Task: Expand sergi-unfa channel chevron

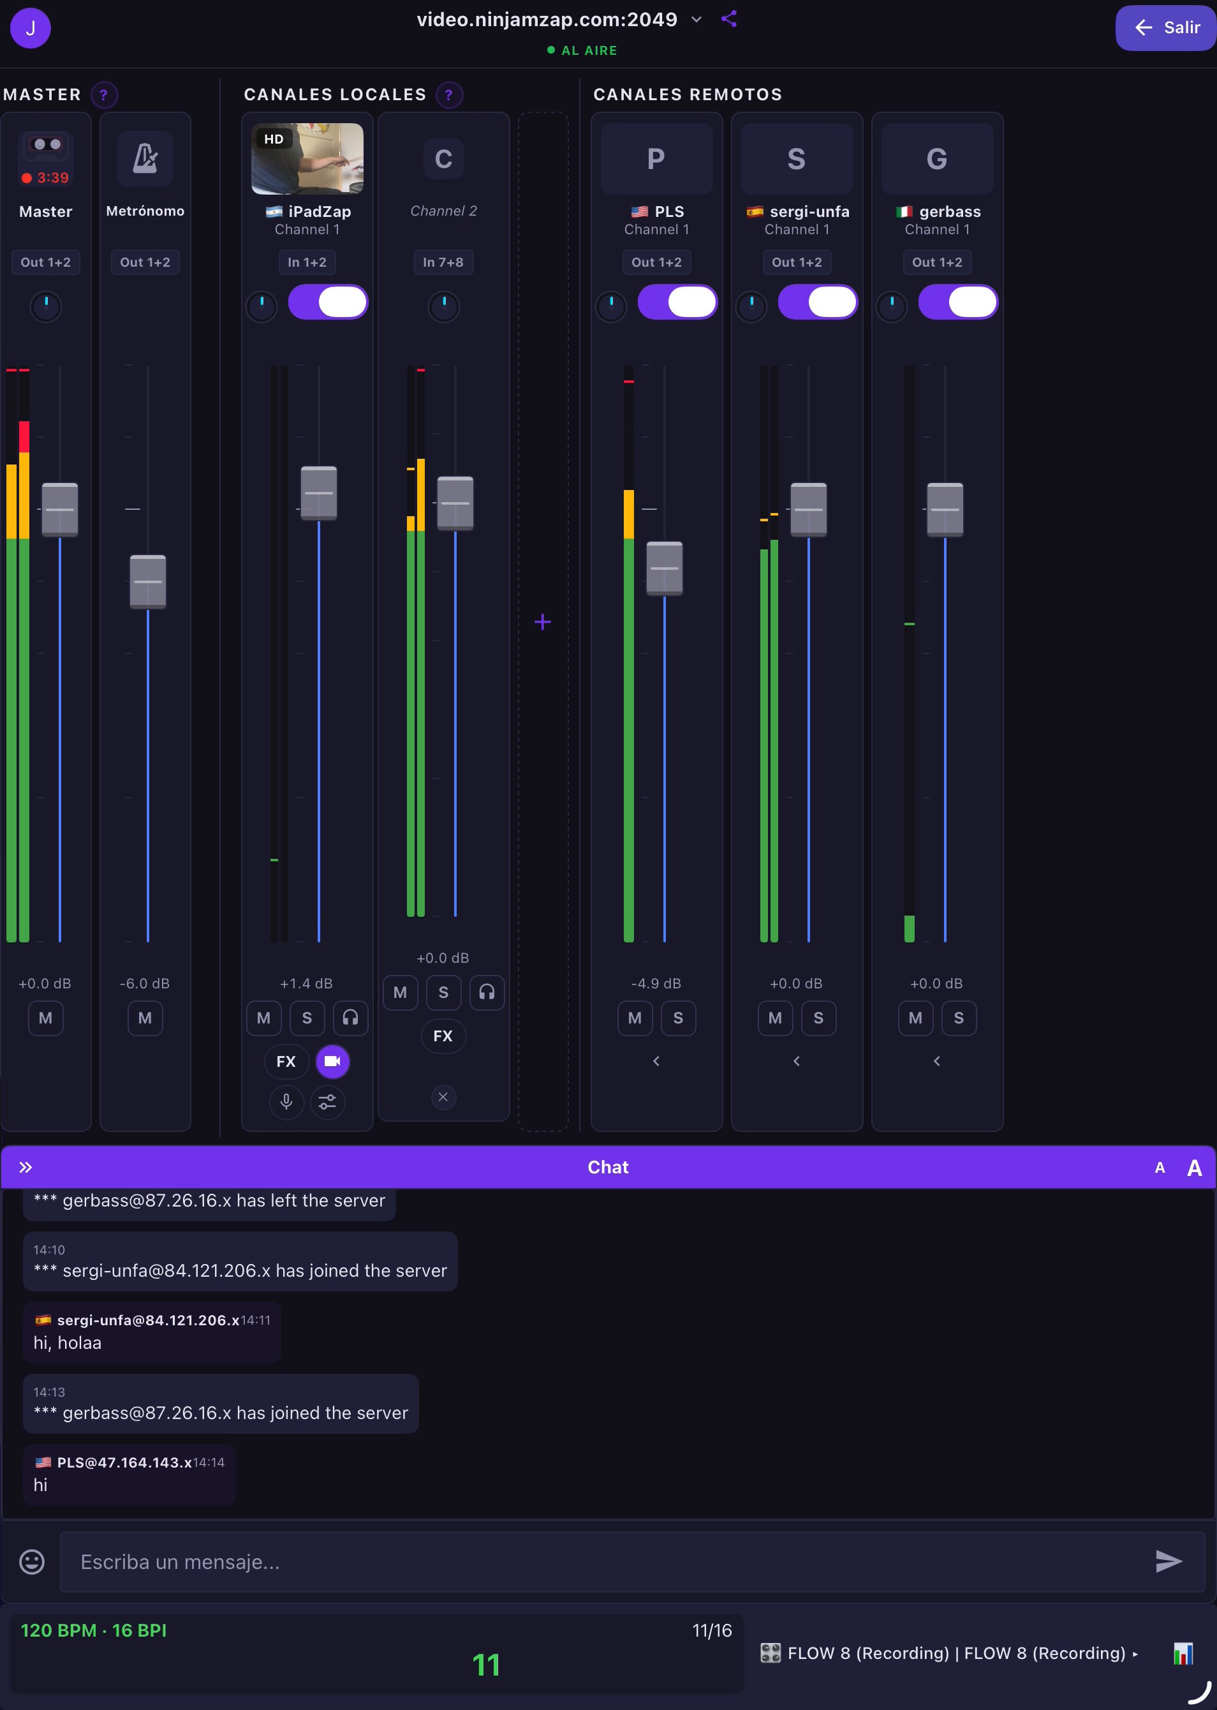Action: 797,1062
